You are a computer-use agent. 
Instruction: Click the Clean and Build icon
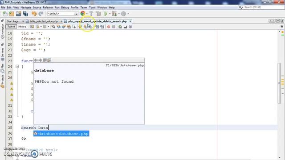click(98, 14)
